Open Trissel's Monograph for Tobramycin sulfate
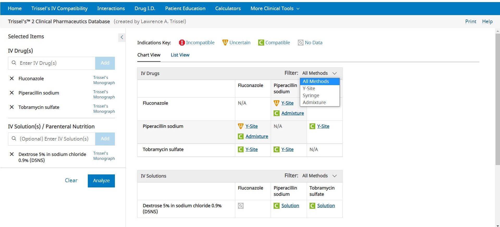The image size is (500, 227). (104, 109)
